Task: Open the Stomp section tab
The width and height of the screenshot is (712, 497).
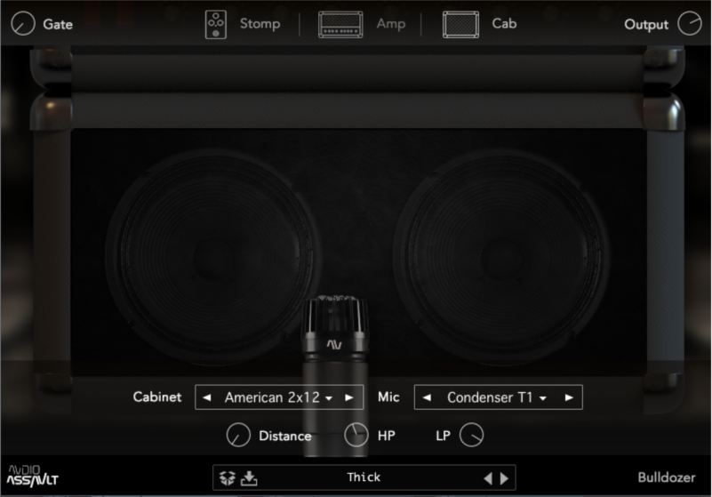Action: coord(260,24)
